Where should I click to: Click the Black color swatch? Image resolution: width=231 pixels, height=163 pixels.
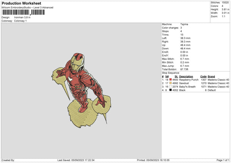171,90
